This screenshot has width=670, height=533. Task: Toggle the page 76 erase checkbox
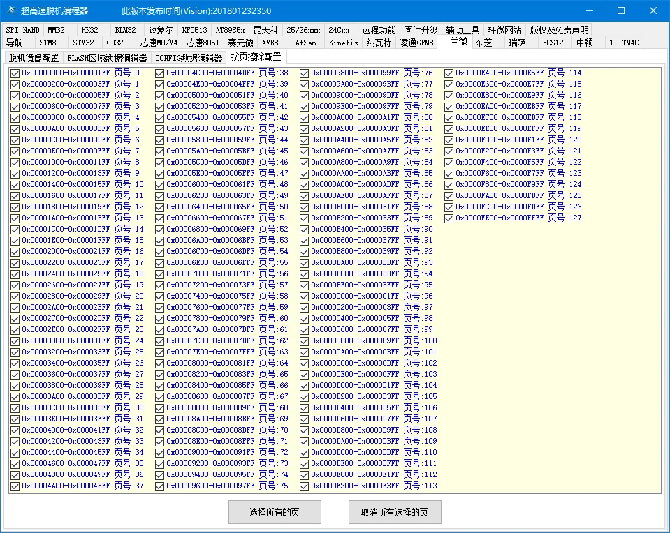coord(304,73)
